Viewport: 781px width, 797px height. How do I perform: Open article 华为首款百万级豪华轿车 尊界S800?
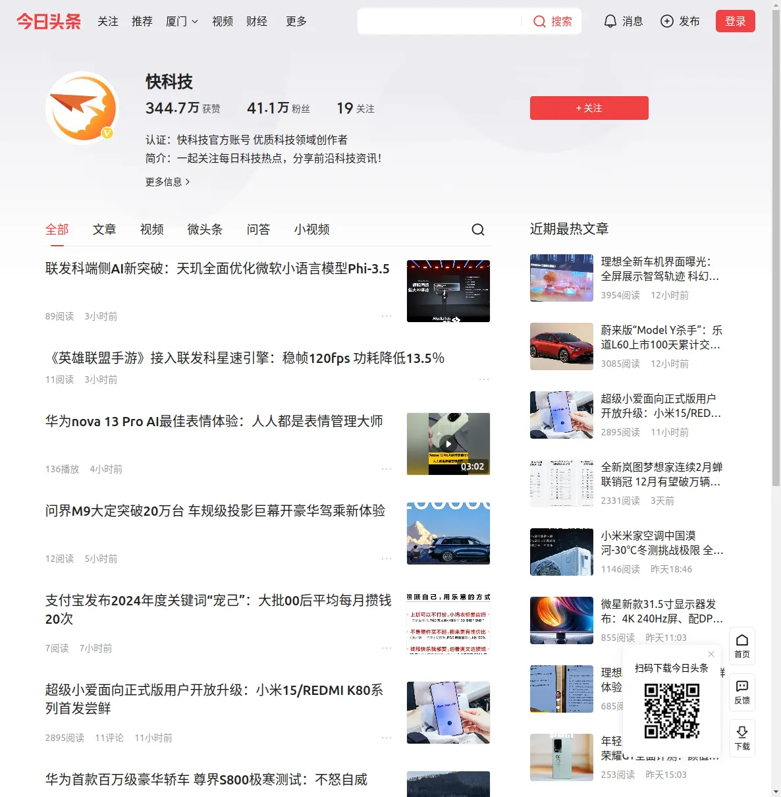pos(206,780)
